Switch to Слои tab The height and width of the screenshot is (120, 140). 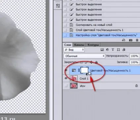point(68,45)
